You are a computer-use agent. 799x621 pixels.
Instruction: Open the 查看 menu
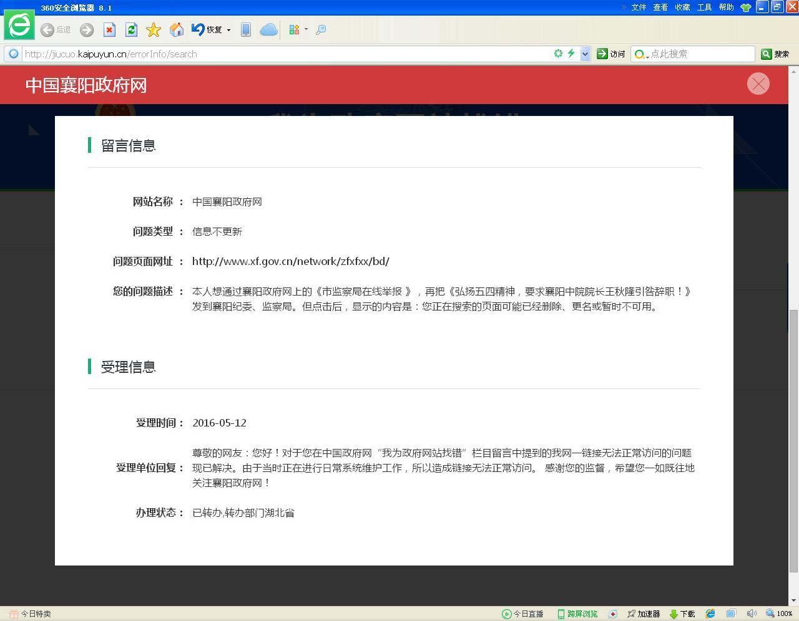(x=660, y=7)
